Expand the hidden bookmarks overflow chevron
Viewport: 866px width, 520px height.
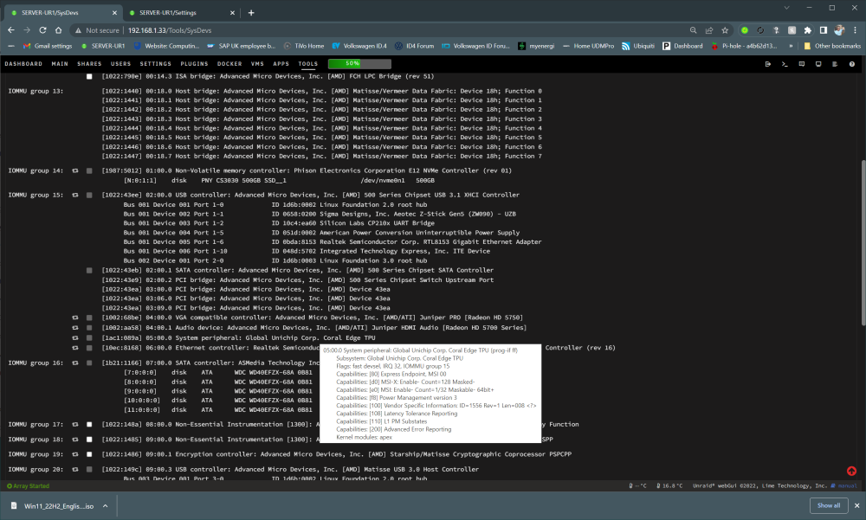pos(791,46)
